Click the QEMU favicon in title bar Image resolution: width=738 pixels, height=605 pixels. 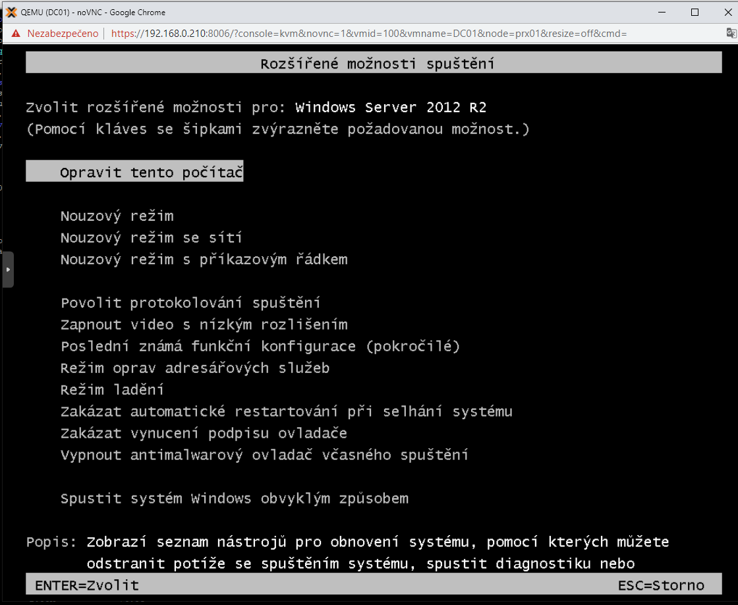[x=11, y=12]
